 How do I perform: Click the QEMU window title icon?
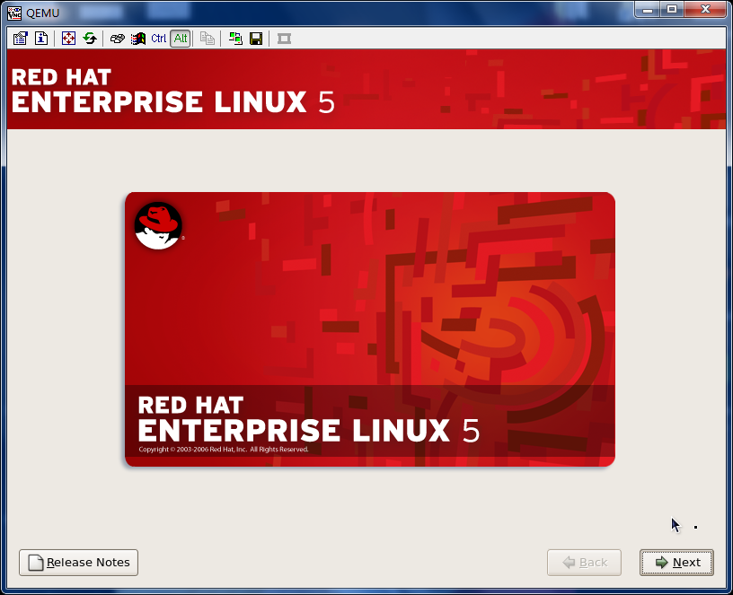coord(14,13)
